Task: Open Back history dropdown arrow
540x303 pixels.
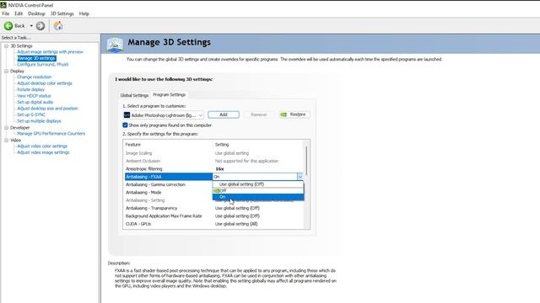Action: [31, 26]
